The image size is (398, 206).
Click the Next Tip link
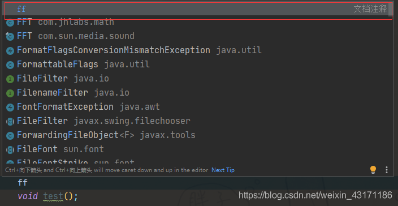point(223,170)
